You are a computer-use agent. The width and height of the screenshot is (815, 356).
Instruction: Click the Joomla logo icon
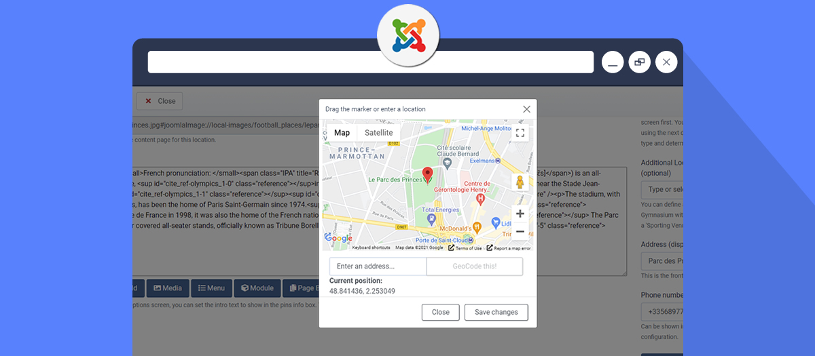pos(408,35)
